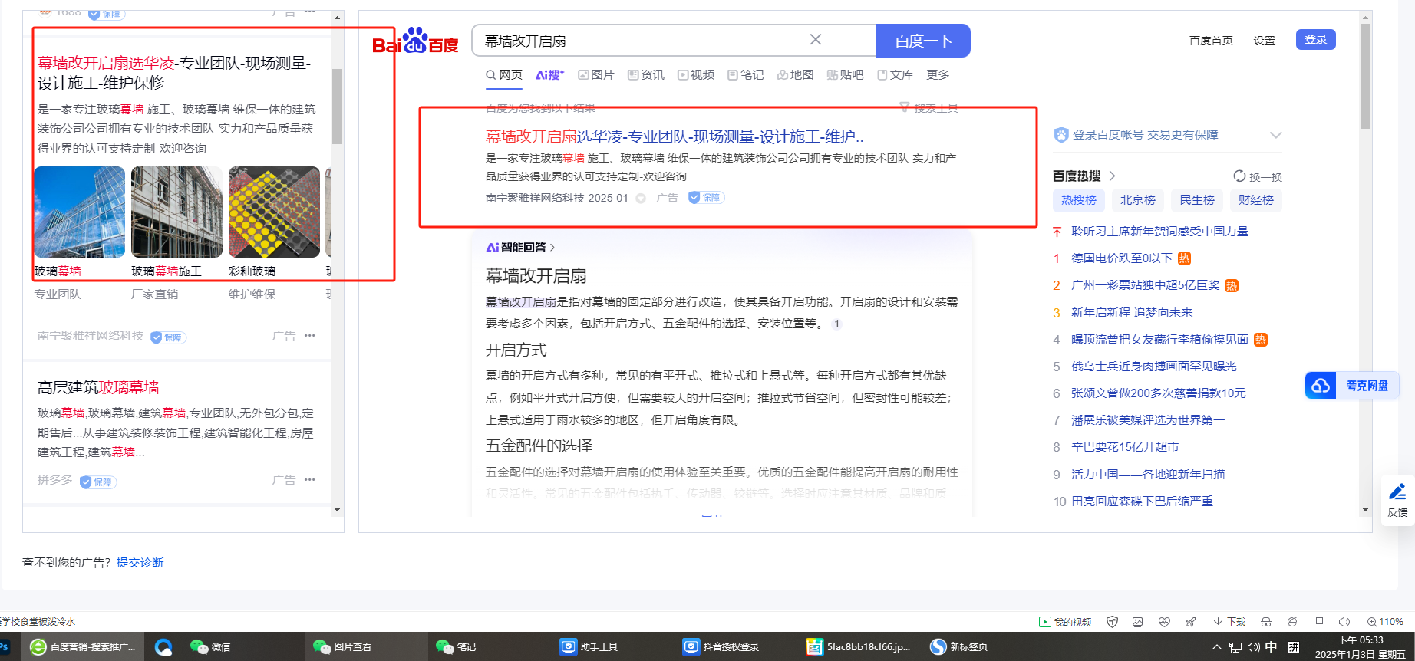
Task: Click the 保障 badge beside 拼多多
Action: point(99,482)
